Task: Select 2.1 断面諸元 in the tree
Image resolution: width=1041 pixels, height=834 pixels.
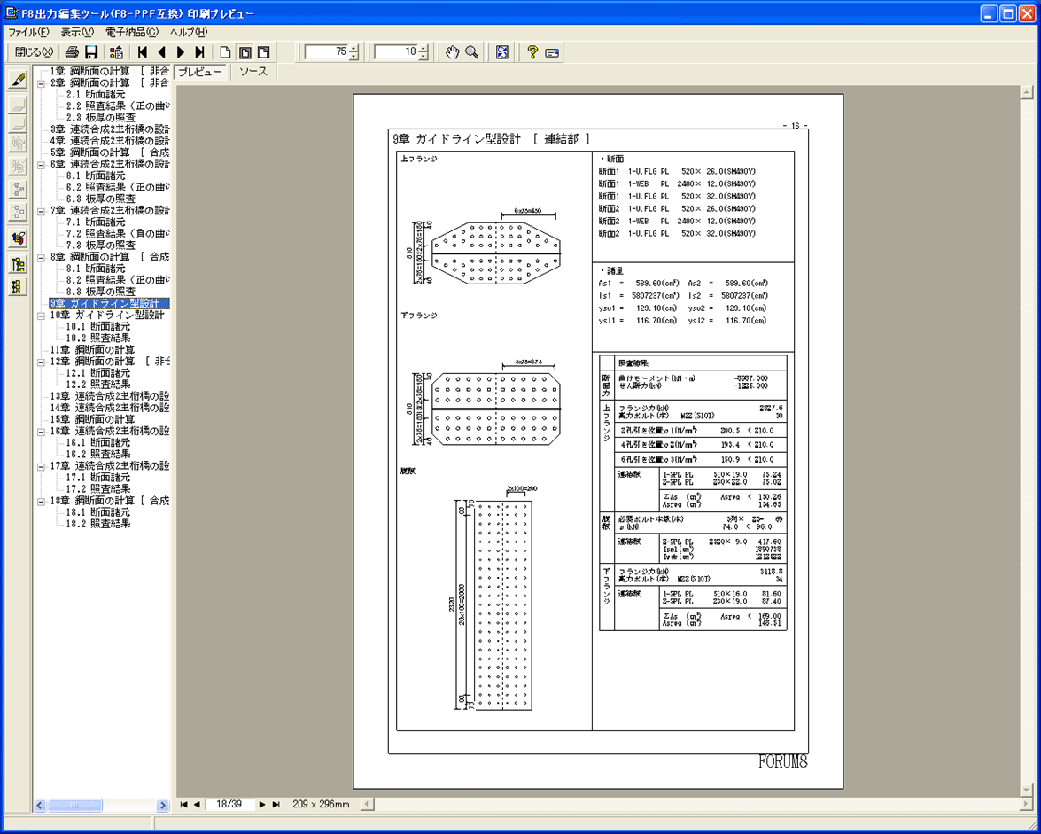Action: click(96, 95)
